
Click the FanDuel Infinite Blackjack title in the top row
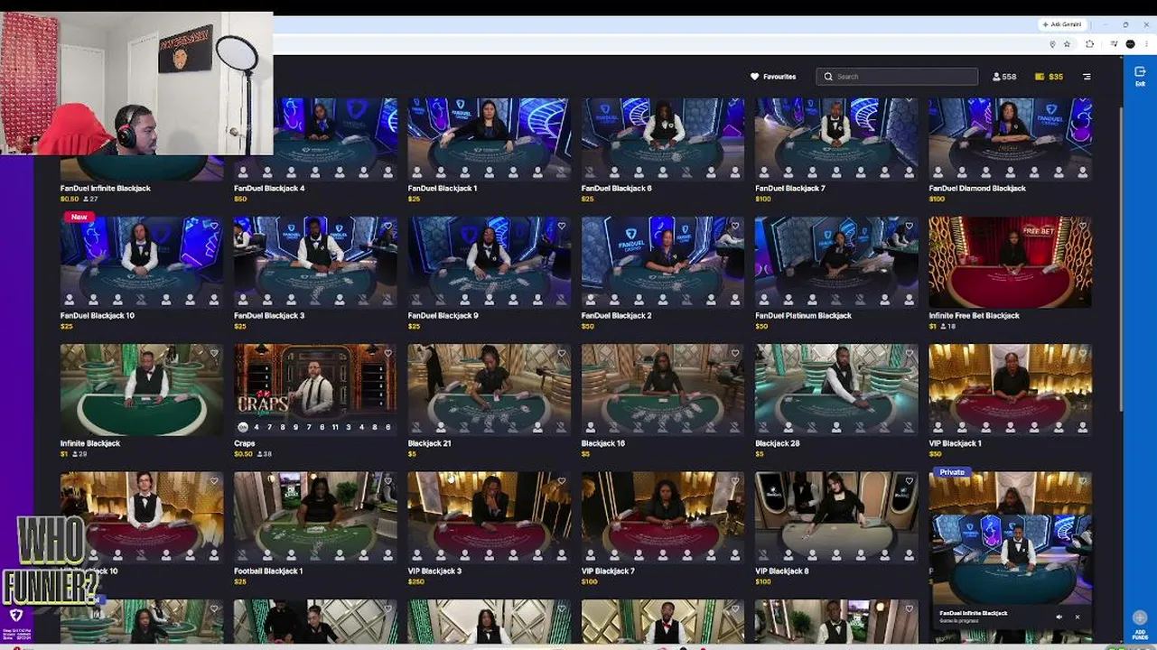[x=106, y=189]
